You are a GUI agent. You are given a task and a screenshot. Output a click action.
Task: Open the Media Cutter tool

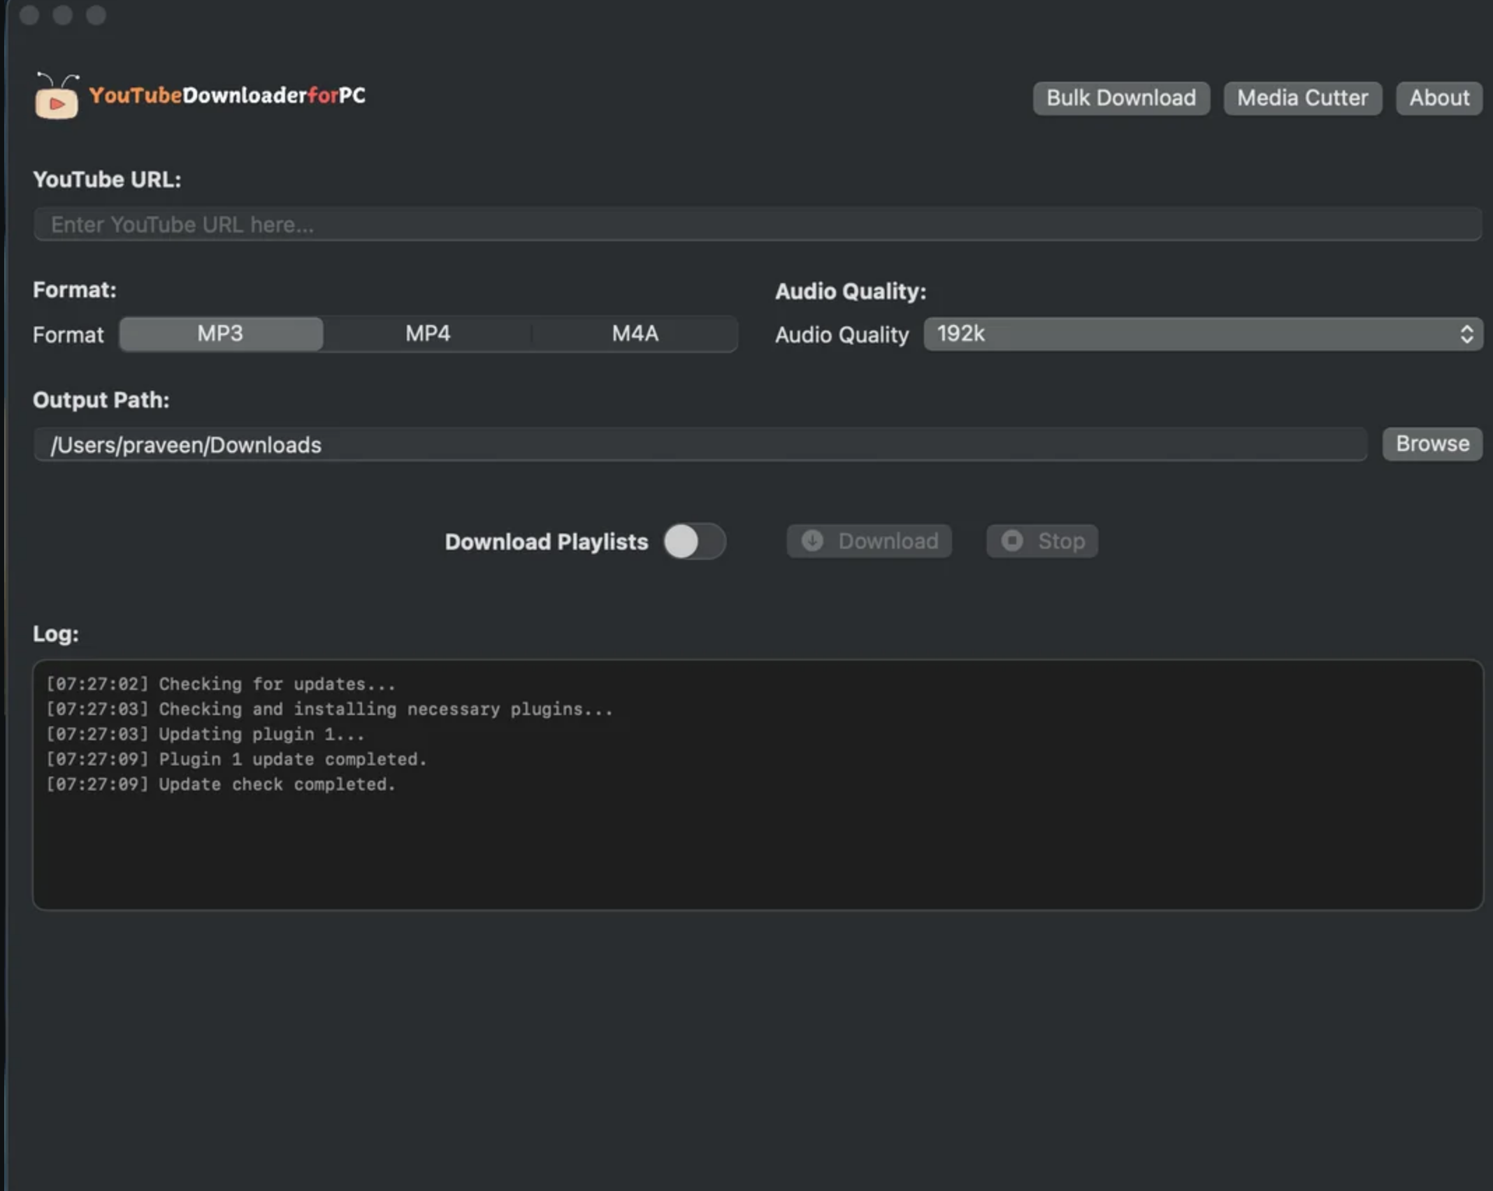(x=1301, y=98)
